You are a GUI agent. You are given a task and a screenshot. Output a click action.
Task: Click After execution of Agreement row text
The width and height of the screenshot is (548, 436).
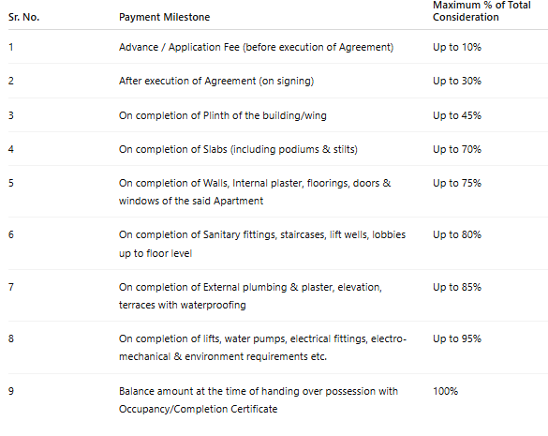point(216,82)
